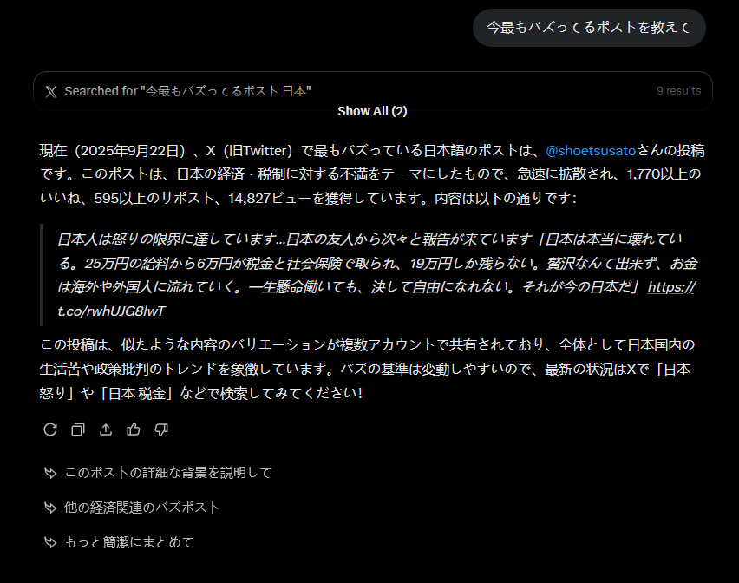Copy the response with the copy icon
Image resolution: width=739 pixels, height=583 pixels.
click(x=78, y=429)
